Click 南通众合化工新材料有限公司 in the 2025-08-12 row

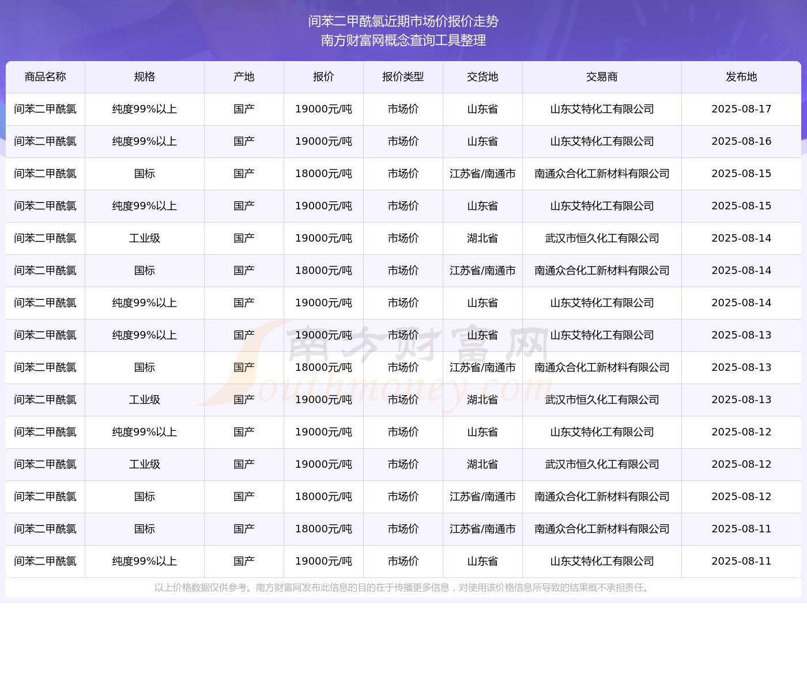pyautogui.click(x=602, y=497)
